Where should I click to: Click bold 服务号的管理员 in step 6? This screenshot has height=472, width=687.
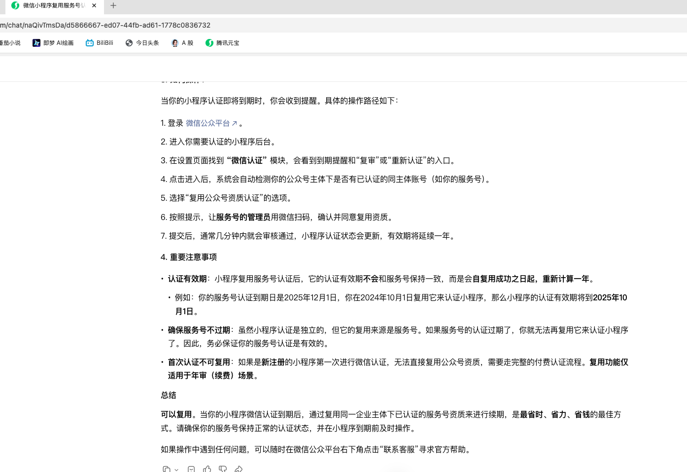[x=243, y=217]
